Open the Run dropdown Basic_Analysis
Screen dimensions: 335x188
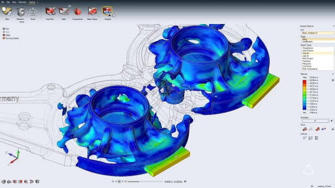[318, 33]
